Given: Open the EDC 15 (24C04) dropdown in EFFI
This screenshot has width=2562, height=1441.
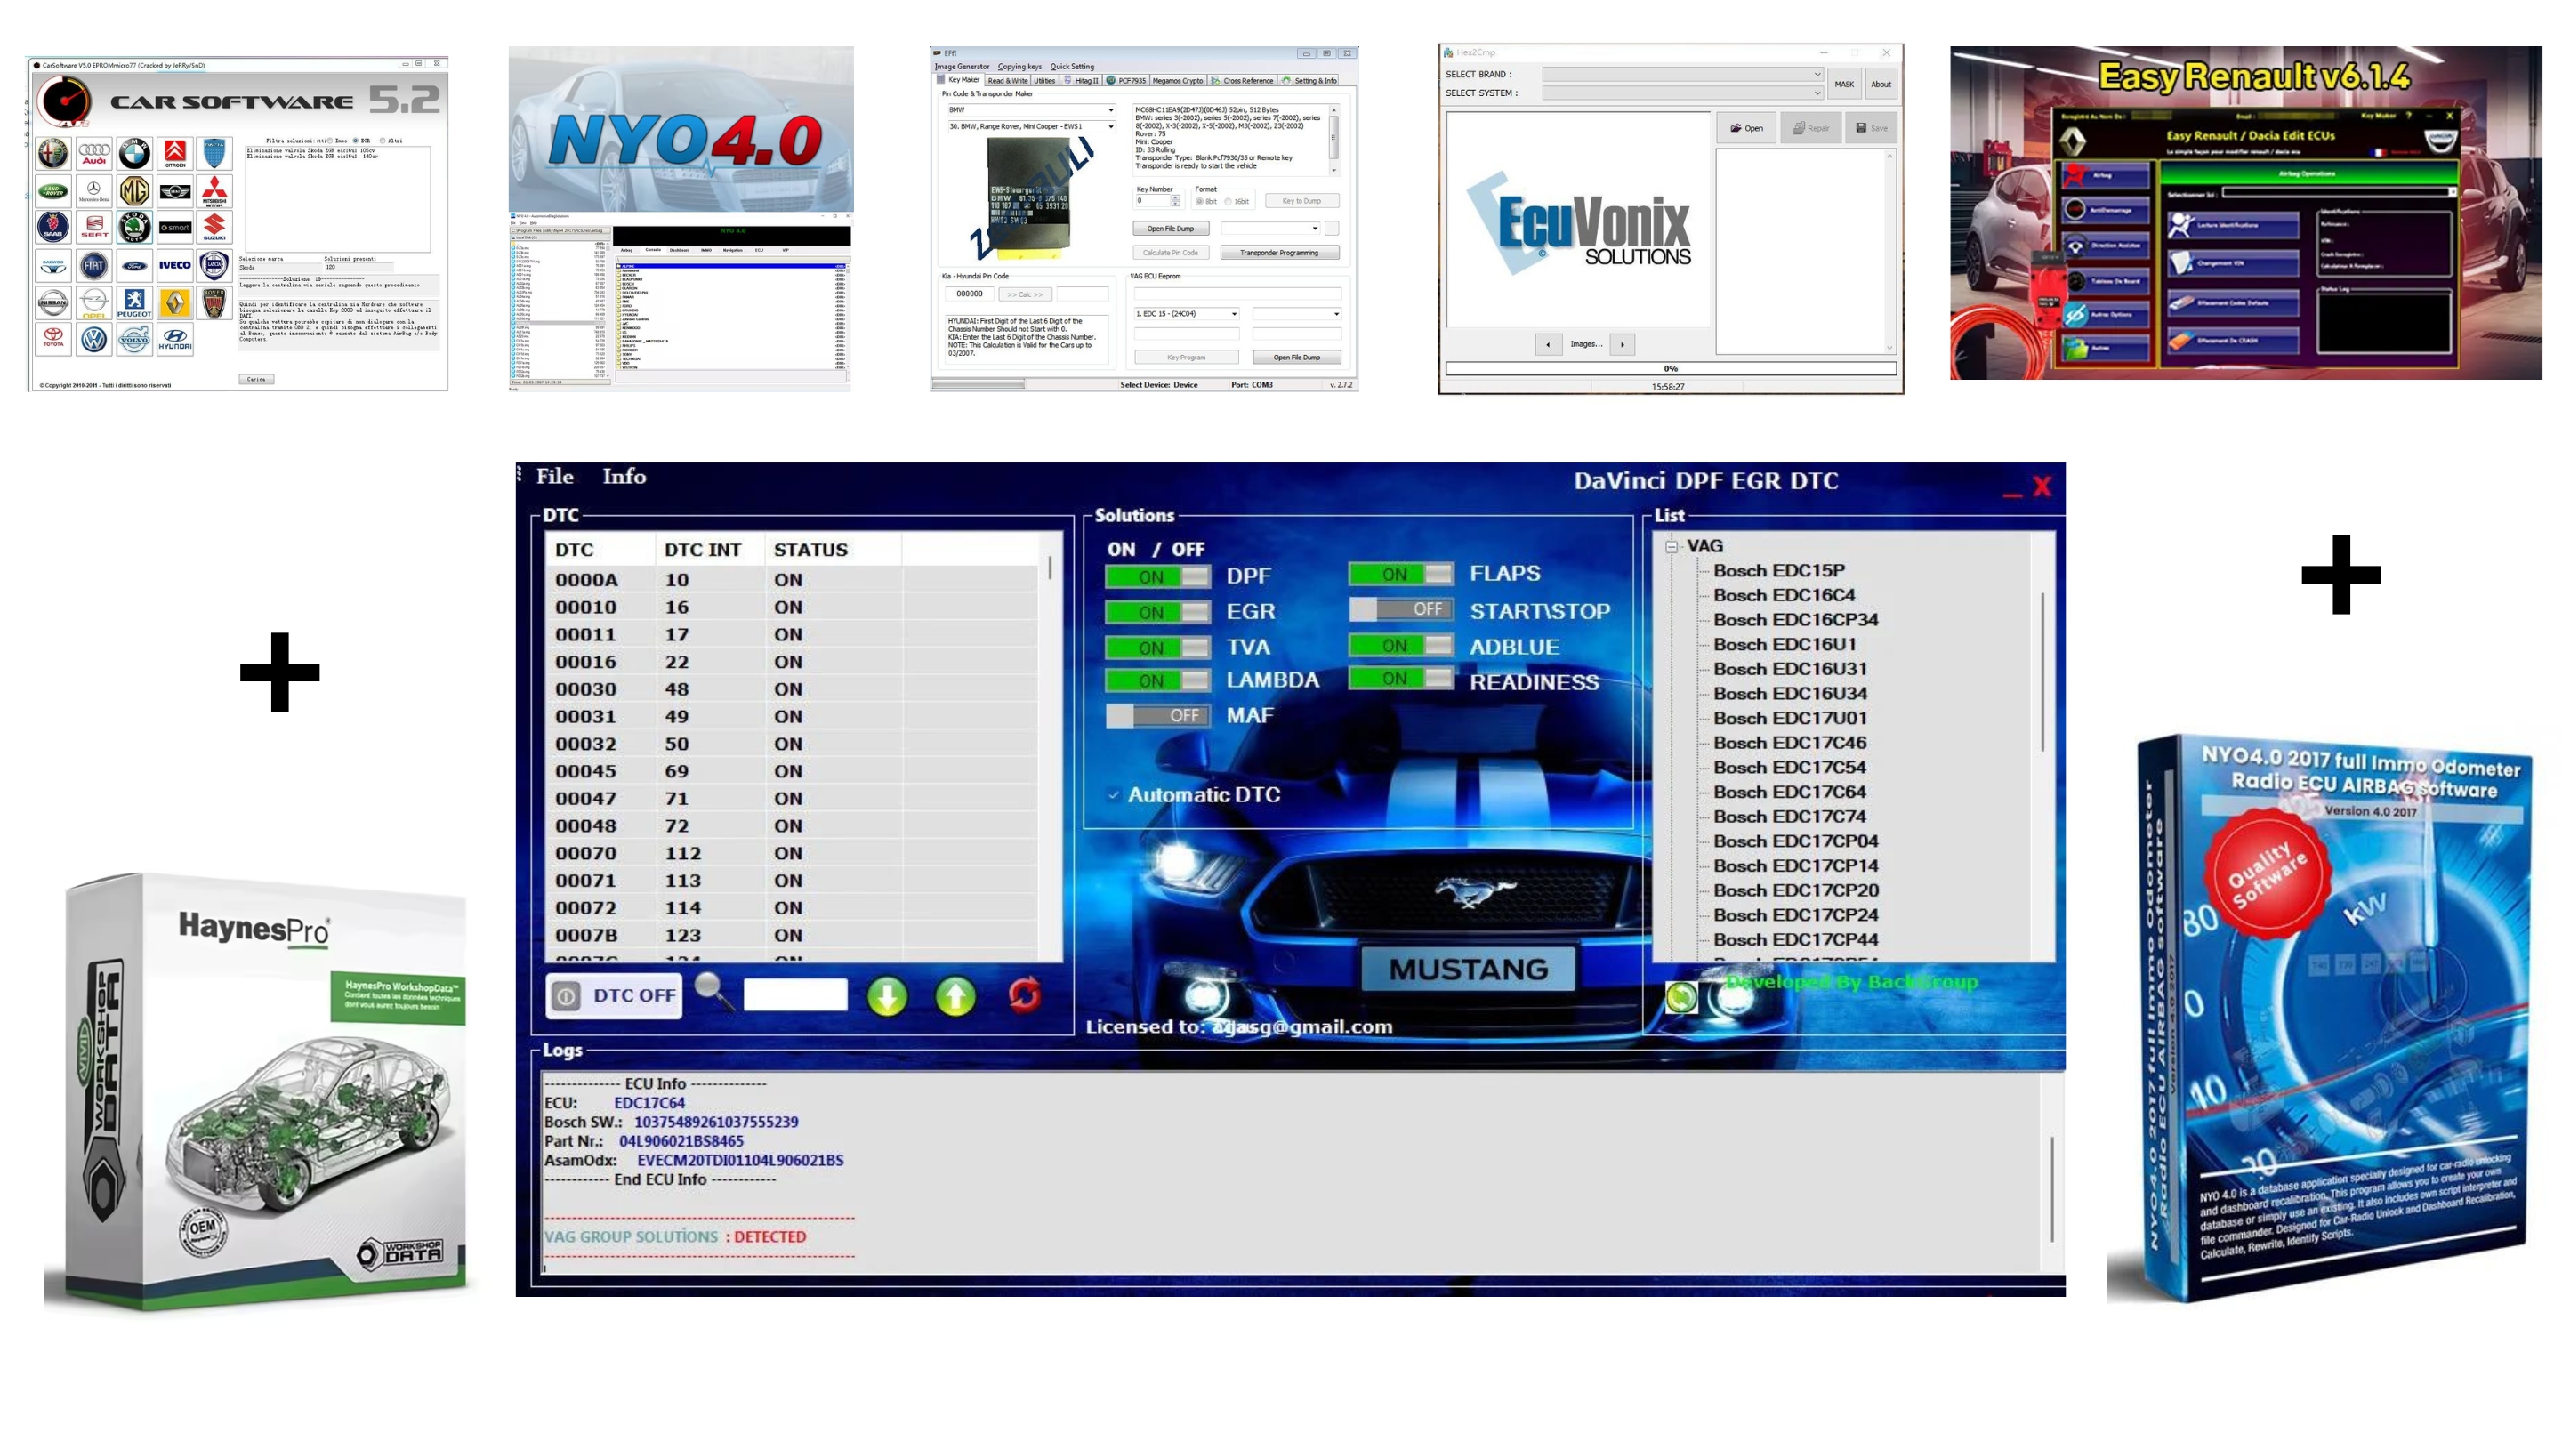Looking at the screenshot, I should (1186, 314).
